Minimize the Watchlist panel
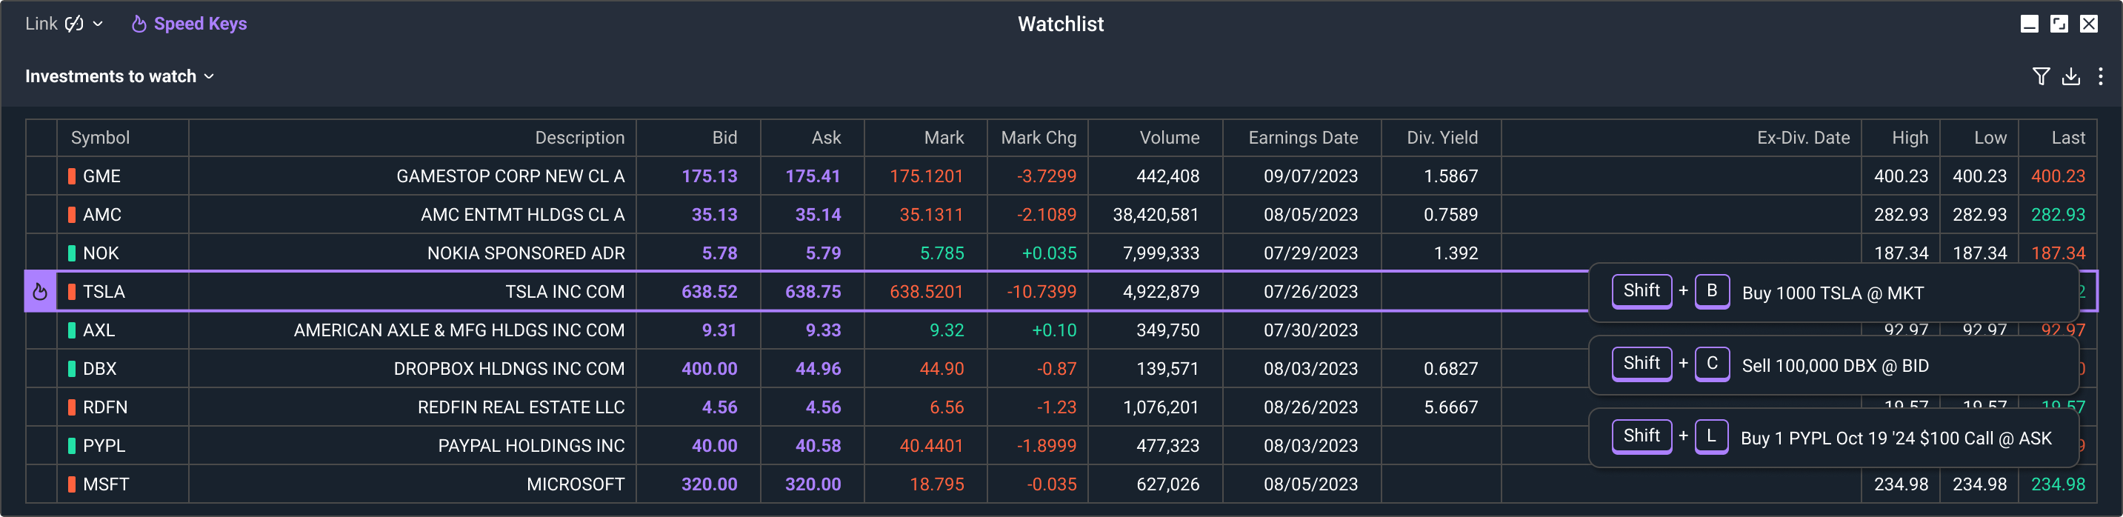The height and width of the screenshot is (517, 2123). tap(2030, 24)
